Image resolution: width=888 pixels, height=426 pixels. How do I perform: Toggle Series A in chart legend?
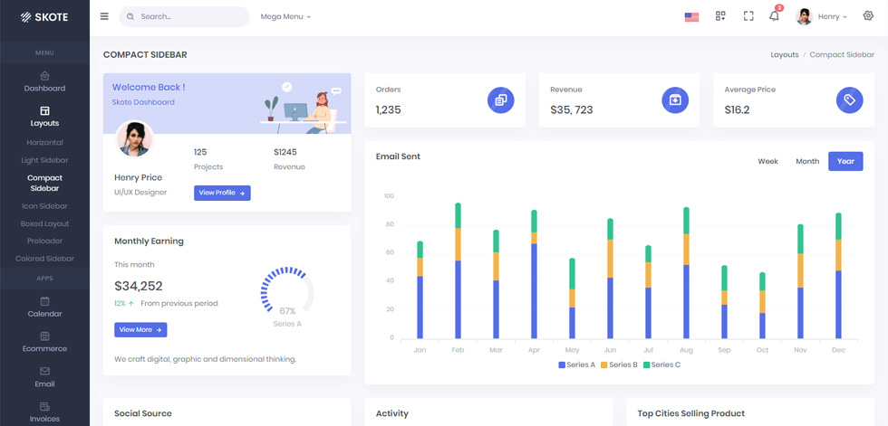(x=577, y=365)
